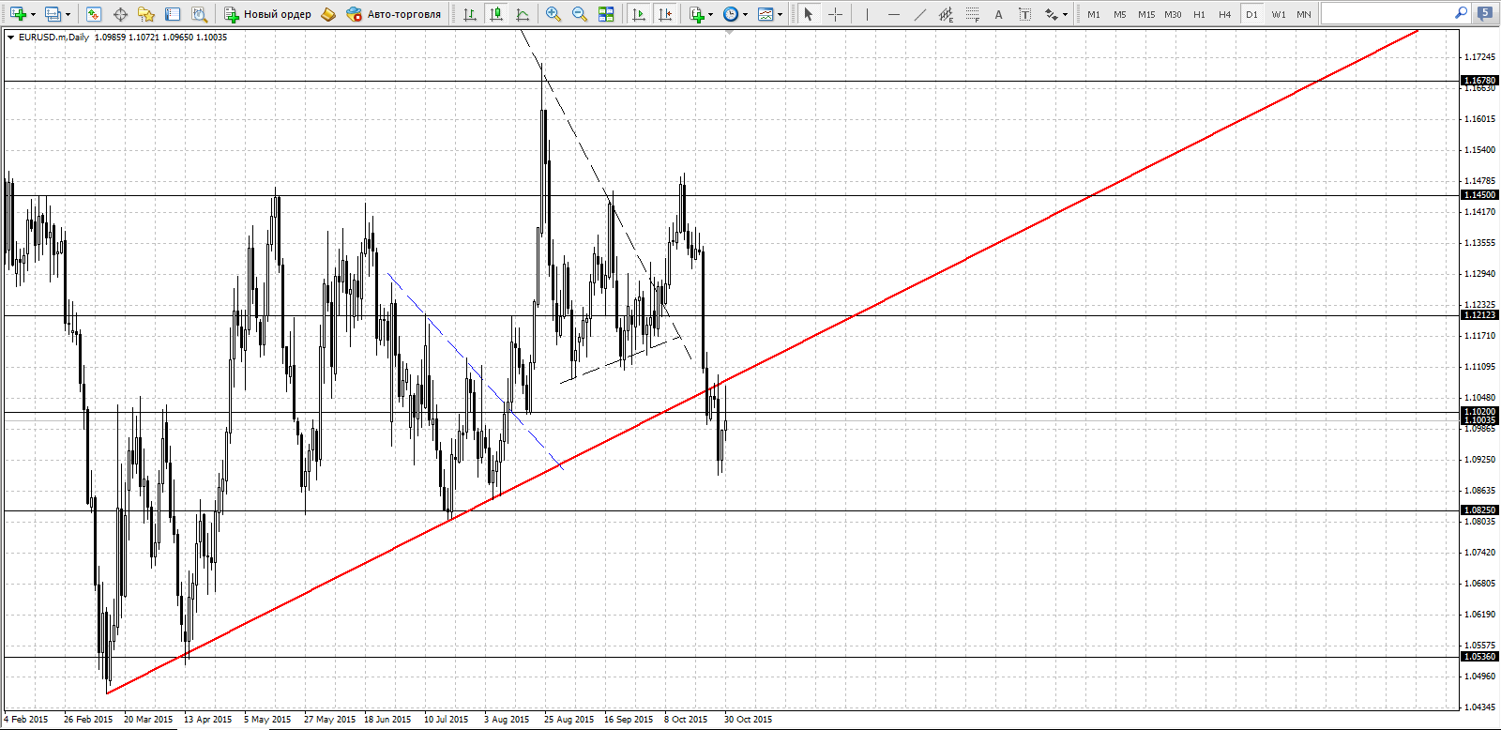1501x730 pixels.
Task: Select the D1 daily timeframe
Action: click(x=1251, y=14)
